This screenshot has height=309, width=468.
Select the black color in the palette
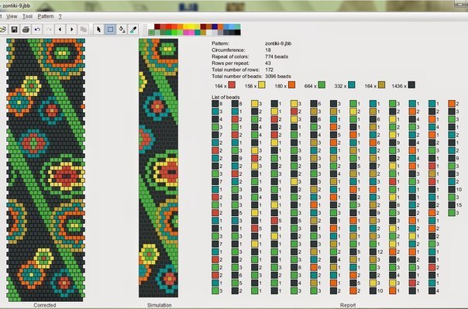point(238,33)
